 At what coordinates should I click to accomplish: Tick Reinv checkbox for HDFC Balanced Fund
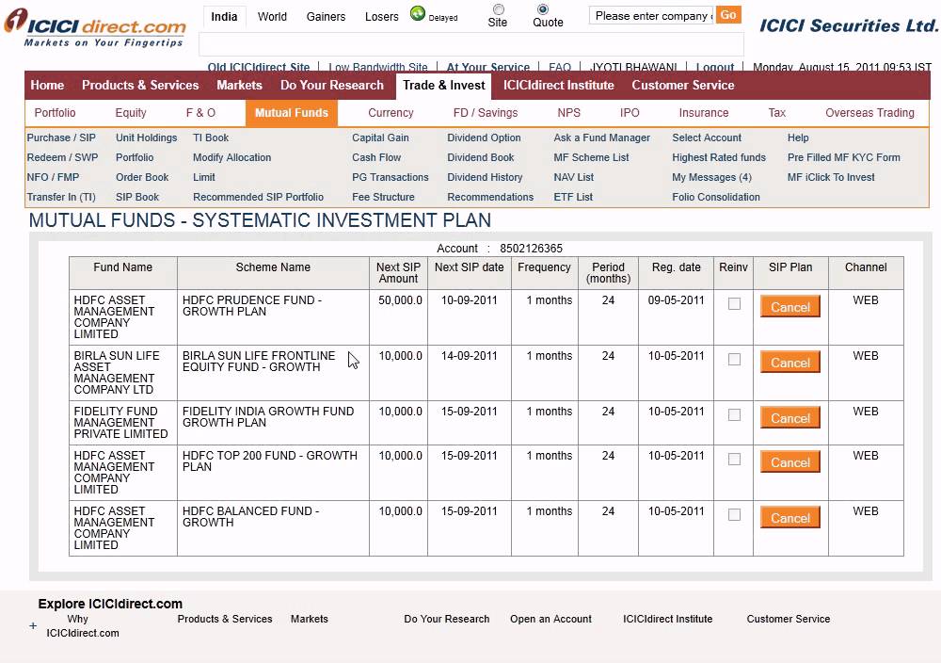point(734,514)
